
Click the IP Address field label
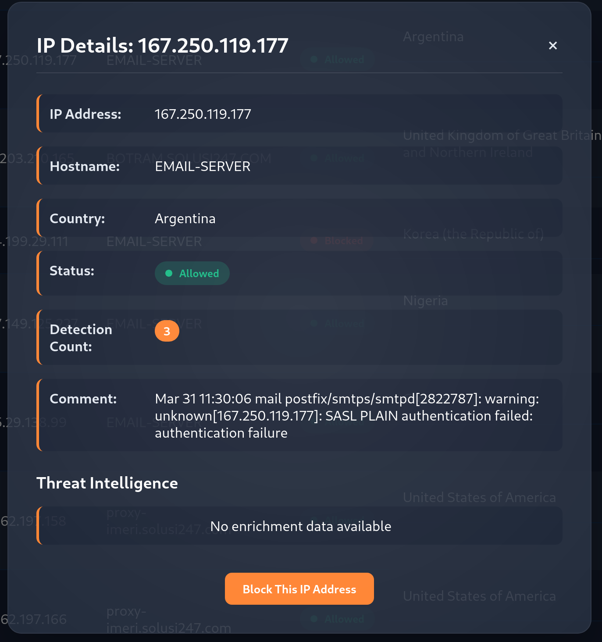[85, 114]
